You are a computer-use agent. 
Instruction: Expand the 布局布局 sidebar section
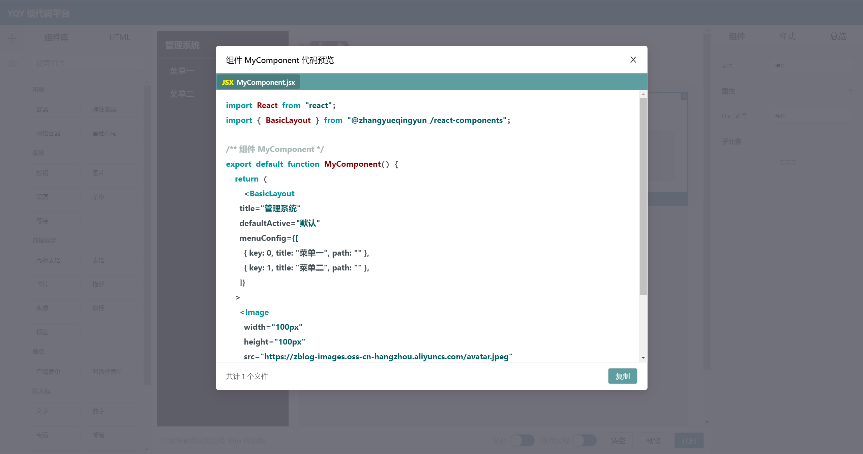click(38, 89)
